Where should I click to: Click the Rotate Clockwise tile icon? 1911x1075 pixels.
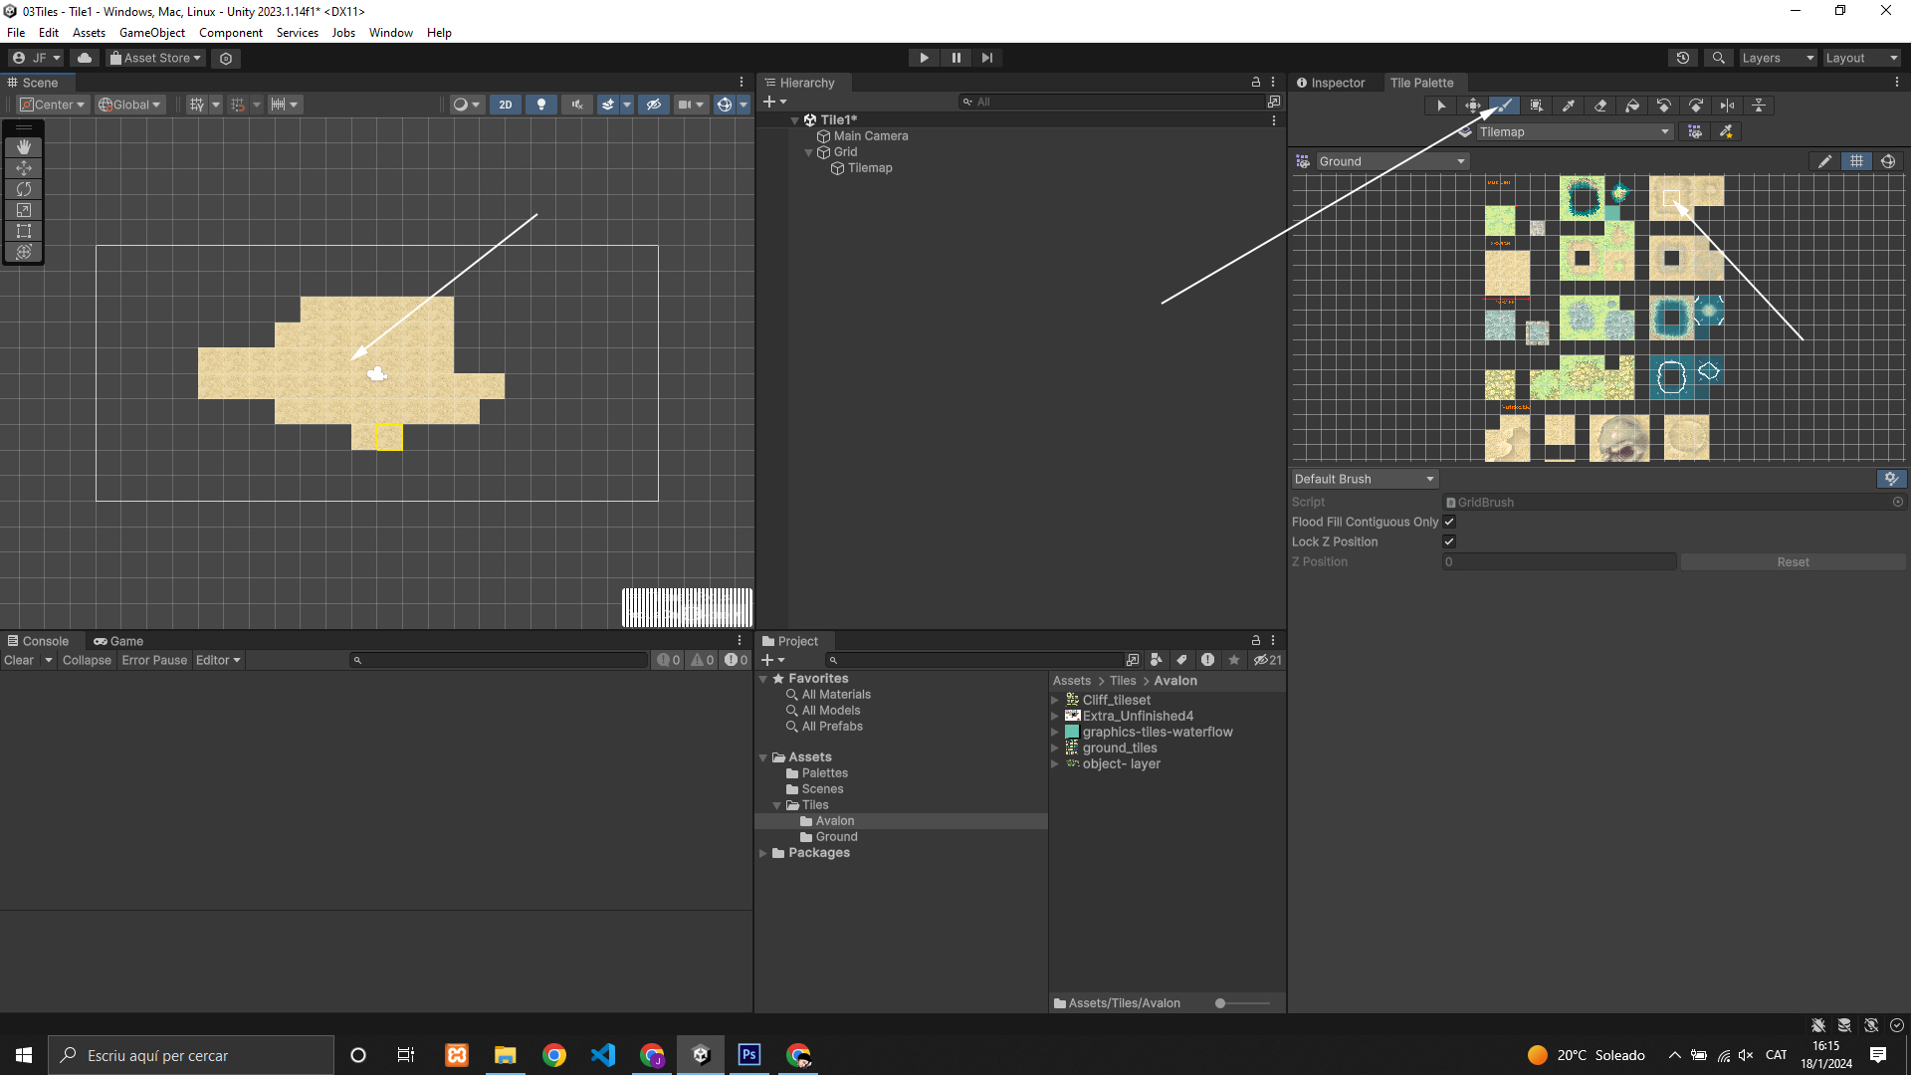(x=1696, y=106)
